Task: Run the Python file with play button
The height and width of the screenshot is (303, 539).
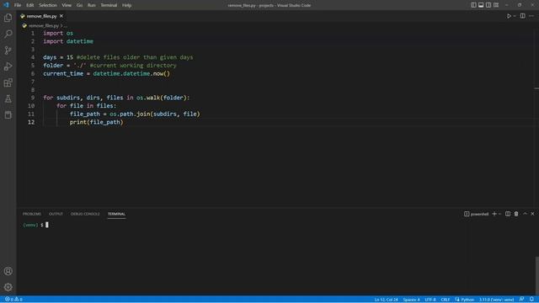Action: 509,16
